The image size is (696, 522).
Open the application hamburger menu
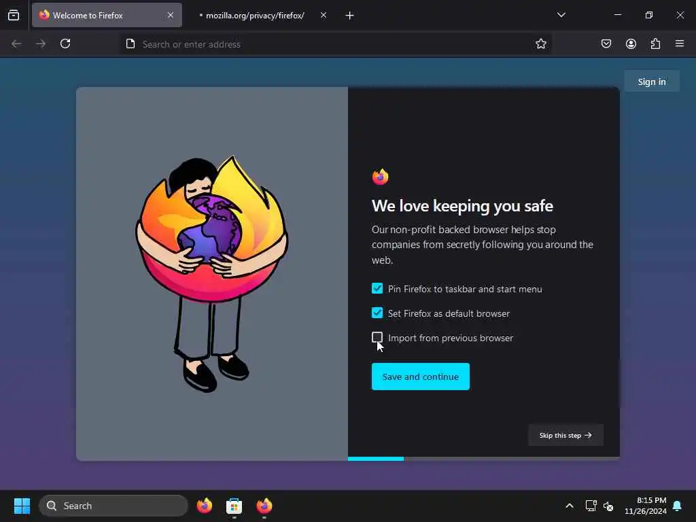pos(680,44)
